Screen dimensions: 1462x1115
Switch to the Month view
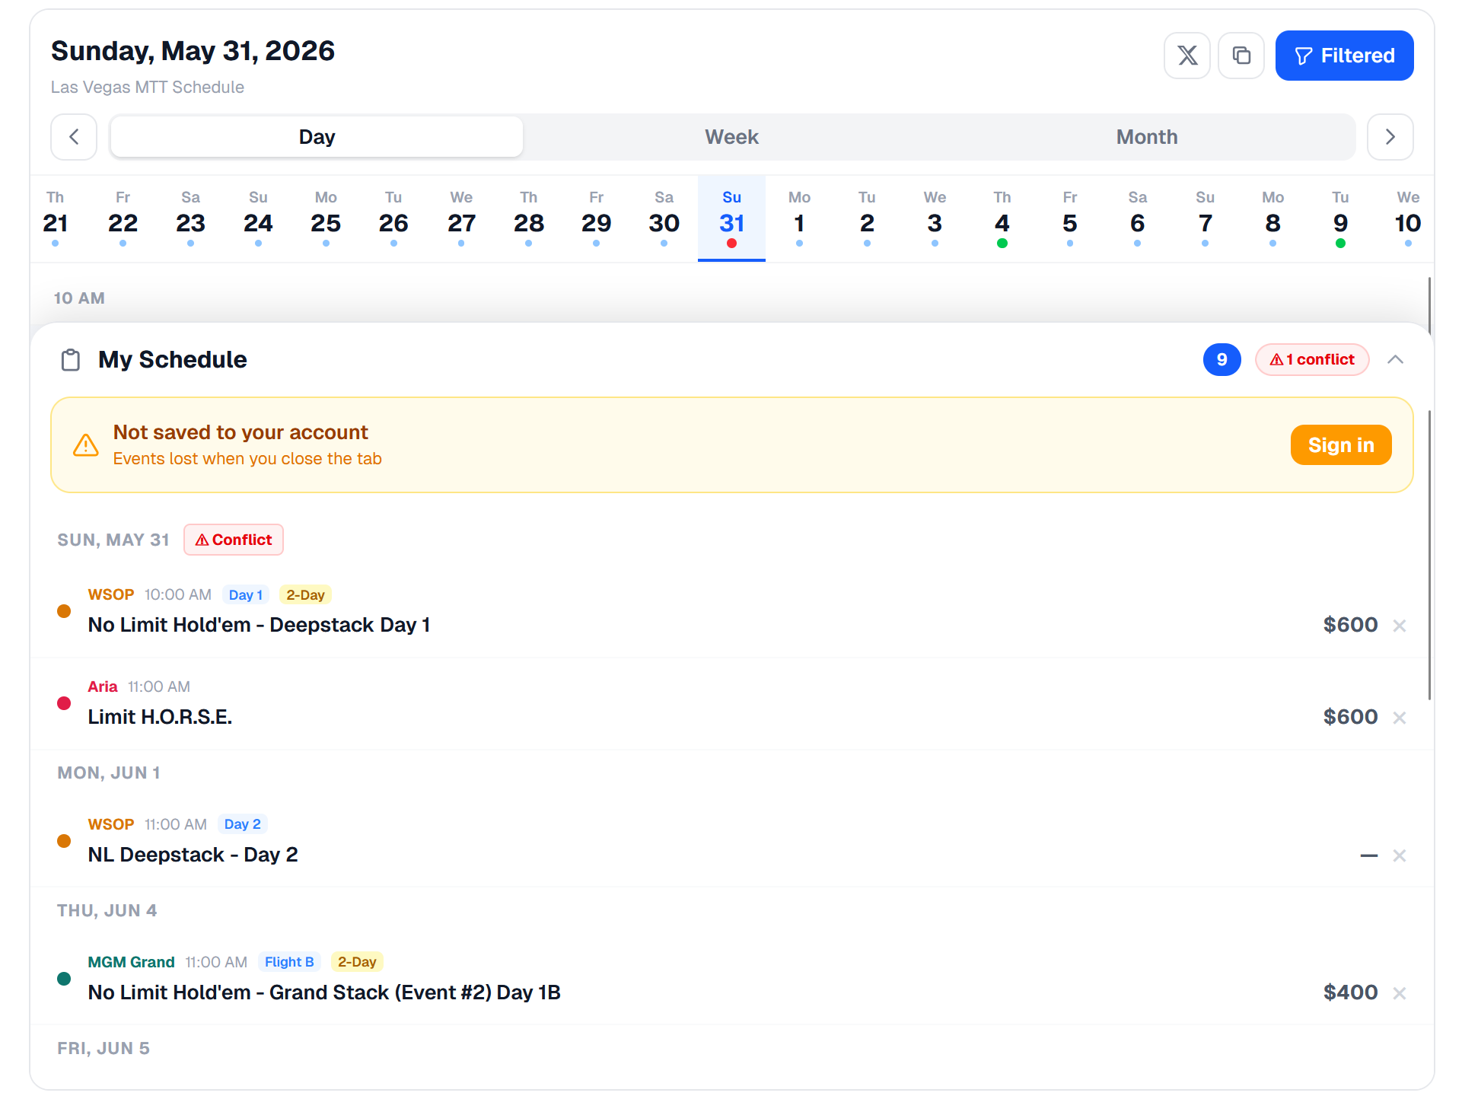tap(1146, 137)
